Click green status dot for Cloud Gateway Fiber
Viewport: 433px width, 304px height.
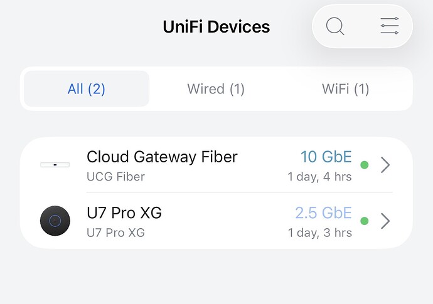tap(365, 165)
